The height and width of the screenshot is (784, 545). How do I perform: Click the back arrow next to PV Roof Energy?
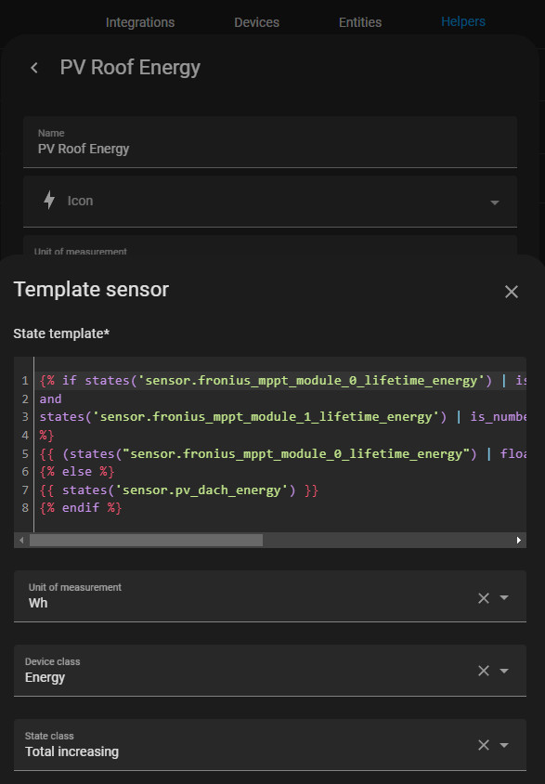[x=34, y=68]
